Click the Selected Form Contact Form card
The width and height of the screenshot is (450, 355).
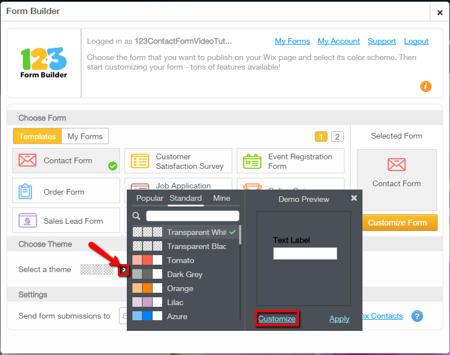click(x=397, y=179)
